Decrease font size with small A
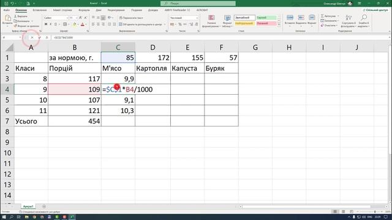The height and width of the screenshot is (220, 392). [86, 18]
